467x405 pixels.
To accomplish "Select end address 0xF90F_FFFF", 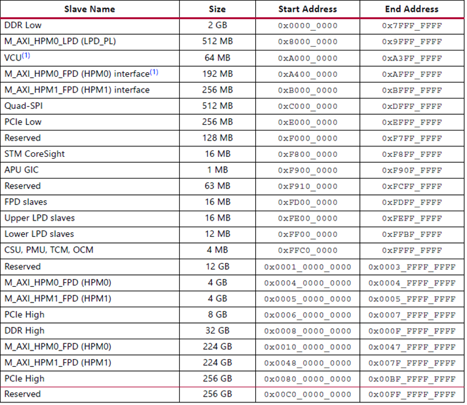I will tap(412, 171).
